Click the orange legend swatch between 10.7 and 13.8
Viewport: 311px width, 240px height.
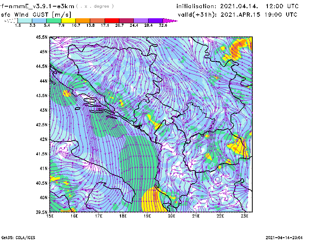click(83, 21)
